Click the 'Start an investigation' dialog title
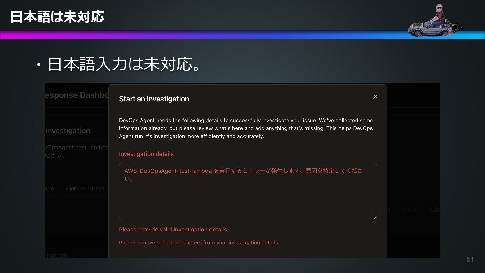 [154, 99]
